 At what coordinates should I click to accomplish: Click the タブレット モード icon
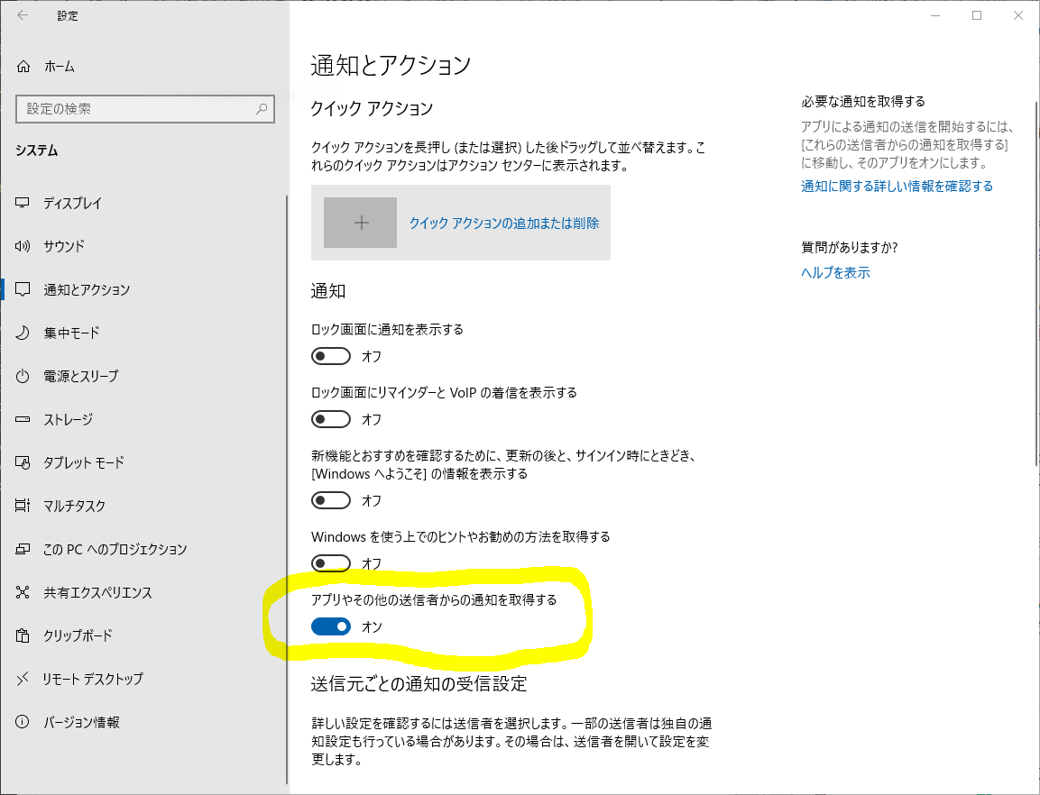click(23, 462)
